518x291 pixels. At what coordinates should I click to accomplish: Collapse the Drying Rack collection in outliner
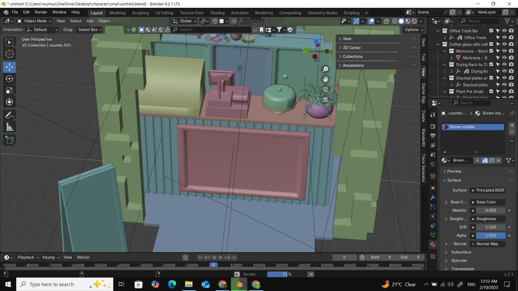[445, 65]
